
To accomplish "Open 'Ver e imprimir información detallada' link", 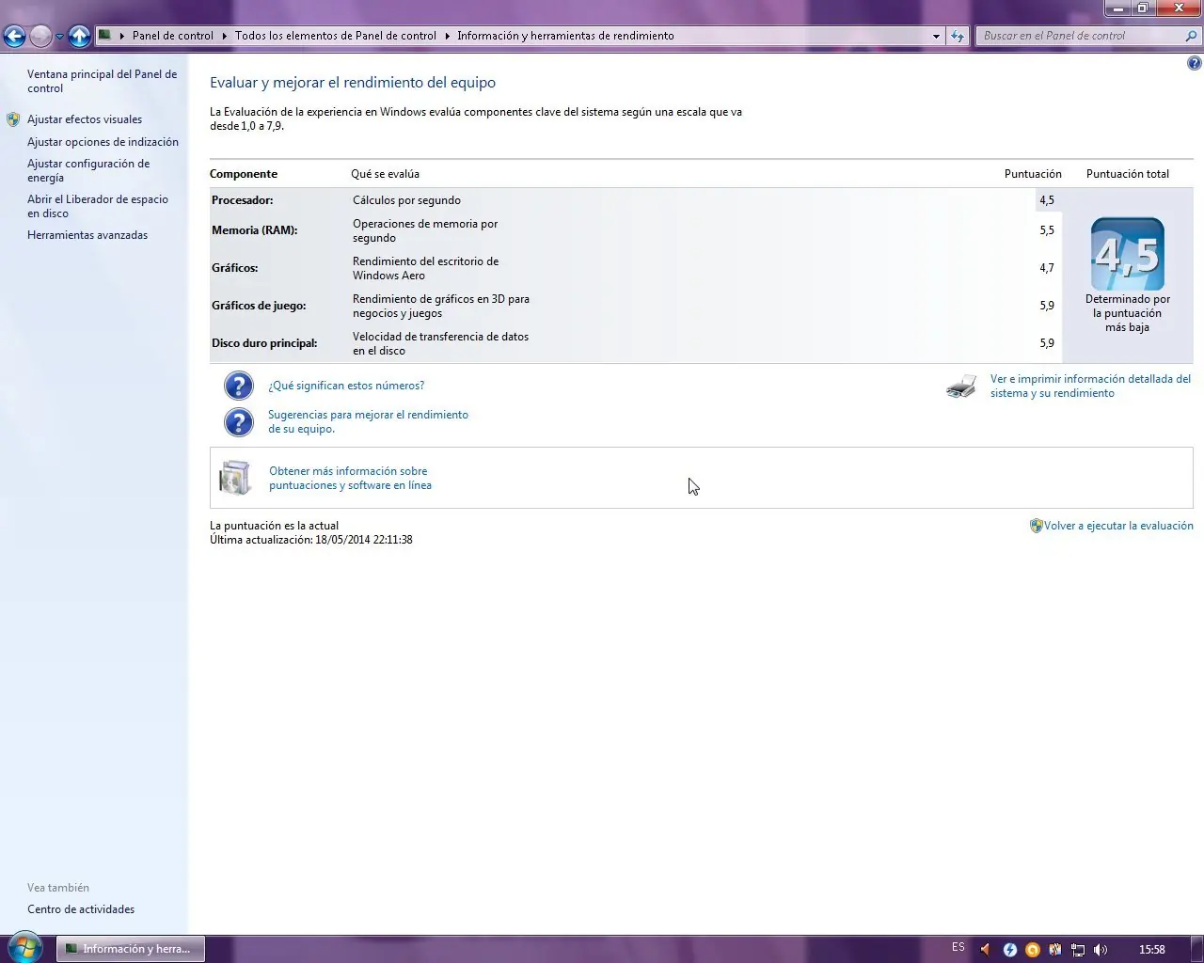I will click(1090, 386).
